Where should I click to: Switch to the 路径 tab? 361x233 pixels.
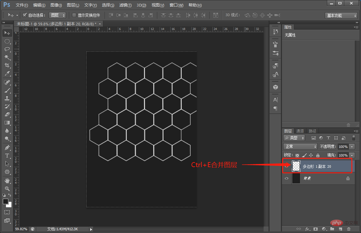(312, 131)
